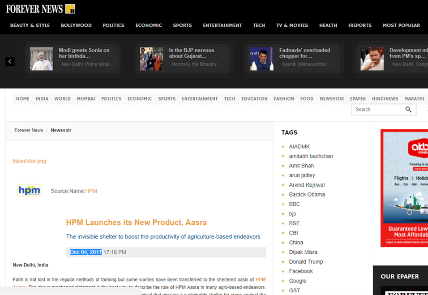Click the HPM Aasra link in article body
428x295 pixels.
pos(261,280)
